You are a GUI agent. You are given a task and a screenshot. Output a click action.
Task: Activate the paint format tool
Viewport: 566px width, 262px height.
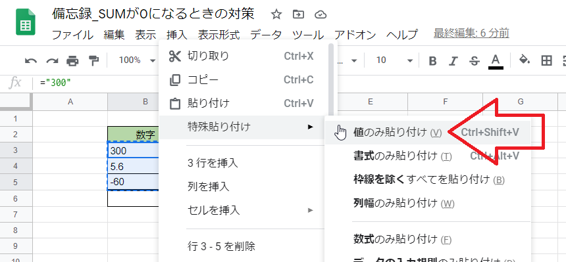click(x=93, y=60)
